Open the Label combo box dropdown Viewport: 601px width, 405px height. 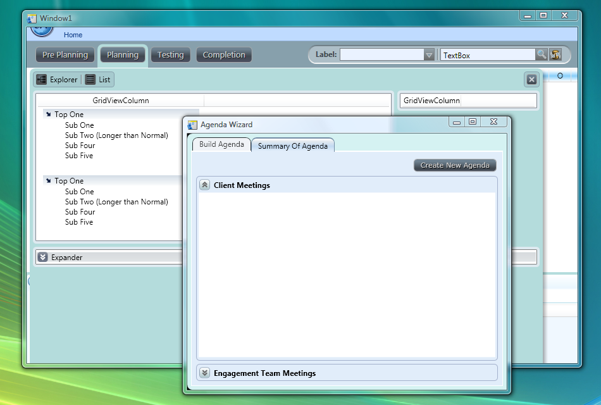coord(429,55)
